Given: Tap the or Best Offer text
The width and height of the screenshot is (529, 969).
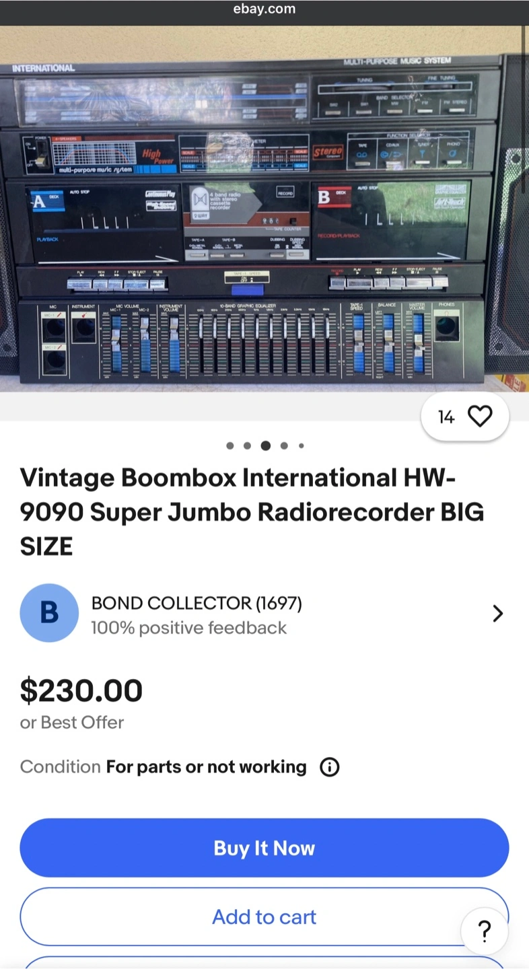Looking at the screenshot, I should [x=72, y=723].
